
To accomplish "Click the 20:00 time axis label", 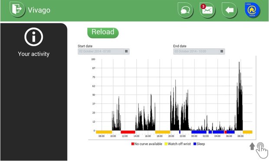I will 171,136.
